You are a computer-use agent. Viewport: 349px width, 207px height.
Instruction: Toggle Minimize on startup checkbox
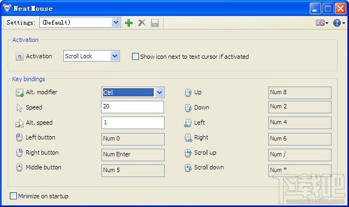pyautogui.click(x=13, y=196)
